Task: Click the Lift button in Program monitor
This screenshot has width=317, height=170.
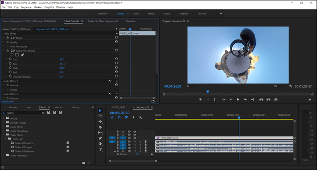Action: (261, 99)
